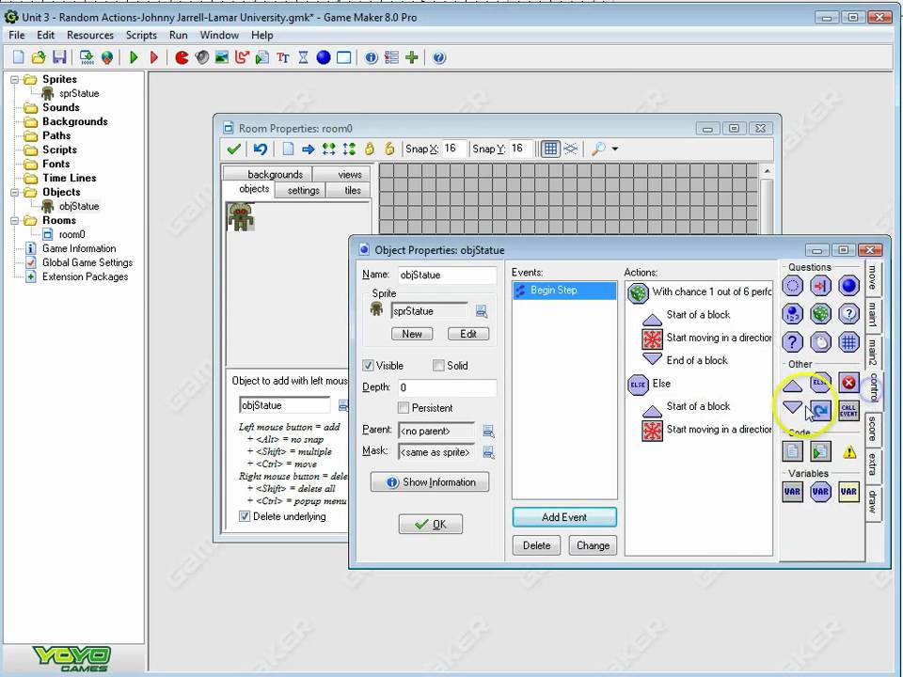Viewport: 903px width, 677px height.
Task: Run game in debug mode, red arrow
Action: tap(153, 57)
